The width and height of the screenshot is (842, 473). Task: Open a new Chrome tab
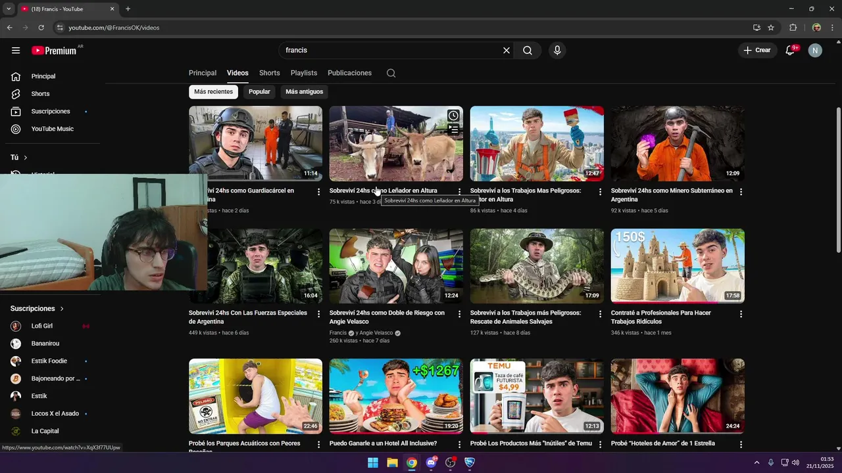128,9
